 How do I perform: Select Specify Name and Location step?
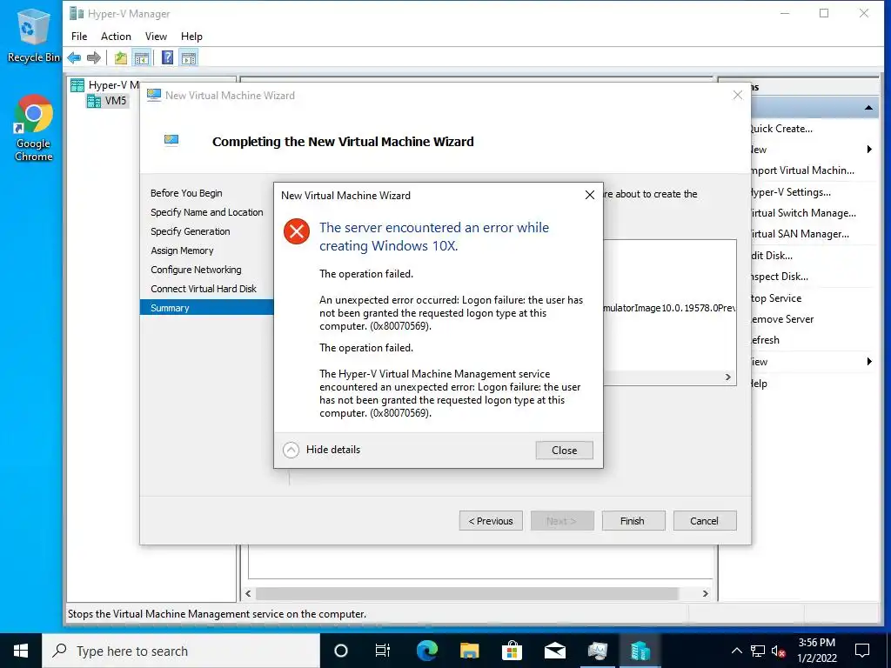pos(207,212)
